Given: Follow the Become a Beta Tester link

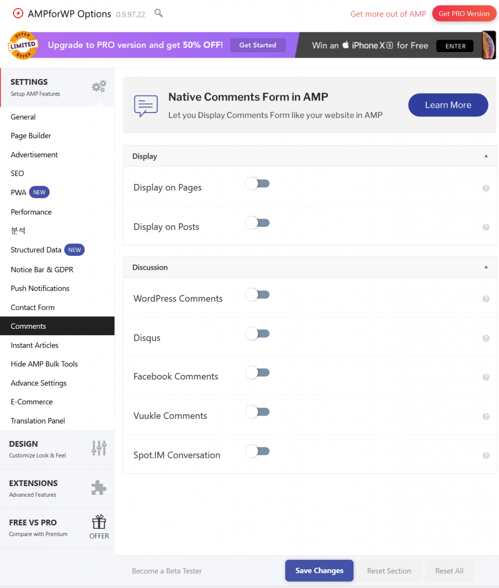Looking at the screenshot, I should point(167,571).
